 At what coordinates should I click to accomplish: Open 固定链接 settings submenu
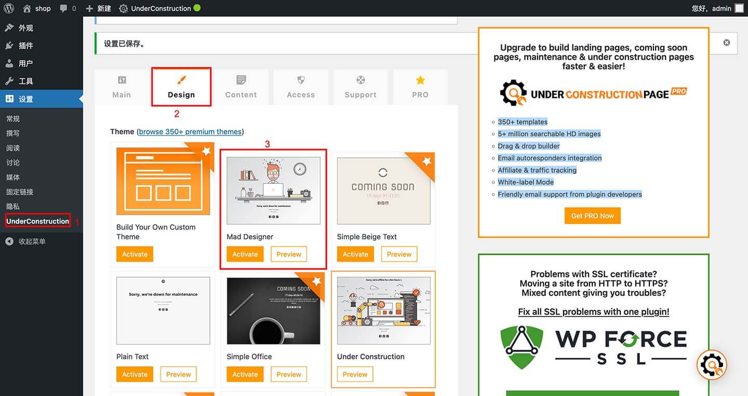click(x=20, y=192)
